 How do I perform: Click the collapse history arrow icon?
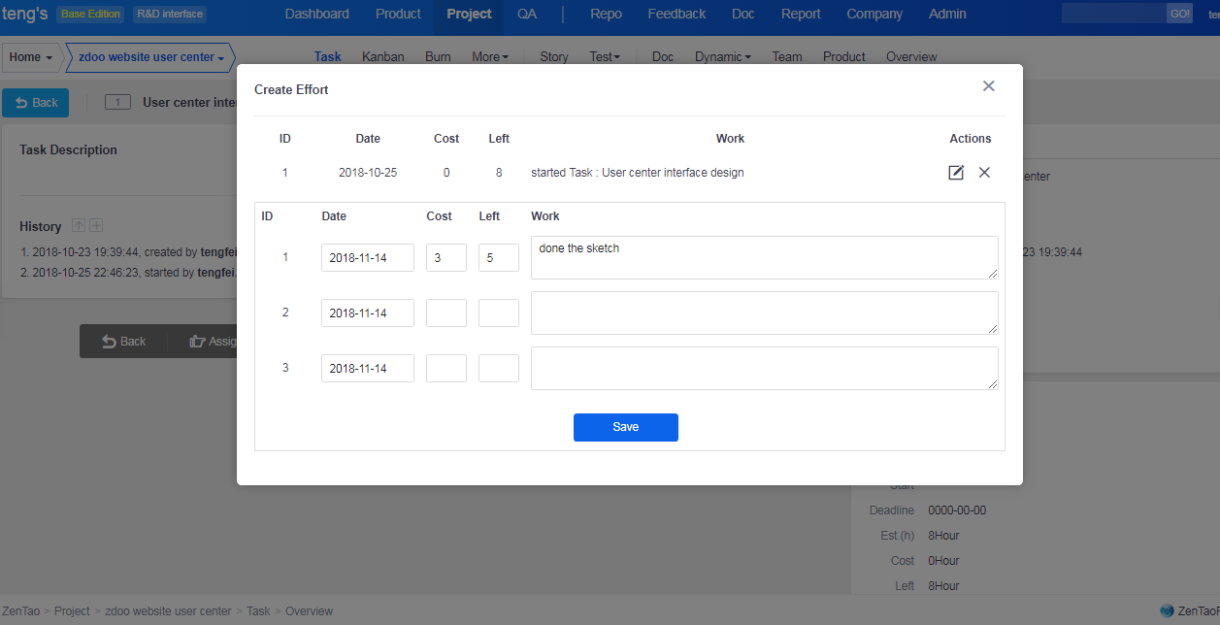(79, 226)
